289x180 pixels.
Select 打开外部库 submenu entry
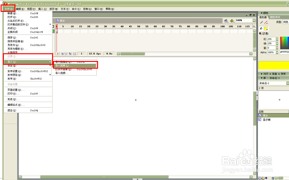74,69
